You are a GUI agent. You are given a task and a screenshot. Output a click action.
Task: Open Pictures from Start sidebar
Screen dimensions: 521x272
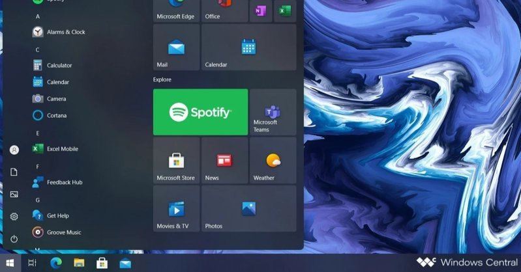tap(14, 195)
